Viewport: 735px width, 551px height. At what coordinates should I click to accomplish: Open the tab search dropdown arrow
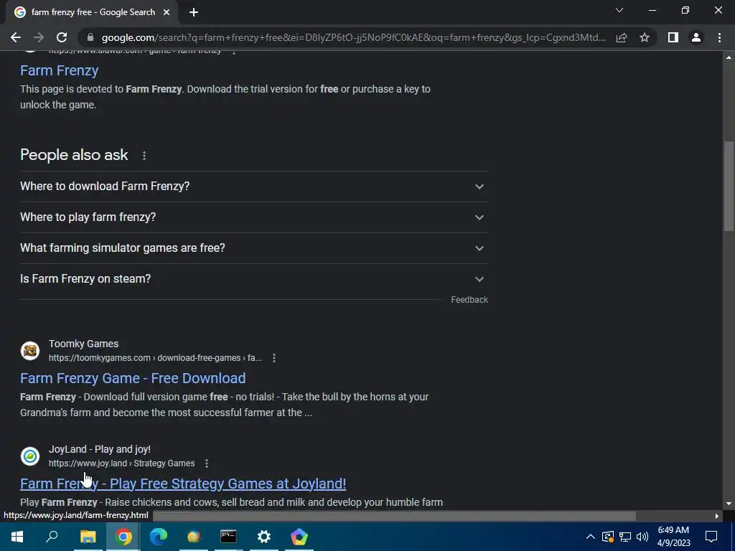click(x=619, y=10)
